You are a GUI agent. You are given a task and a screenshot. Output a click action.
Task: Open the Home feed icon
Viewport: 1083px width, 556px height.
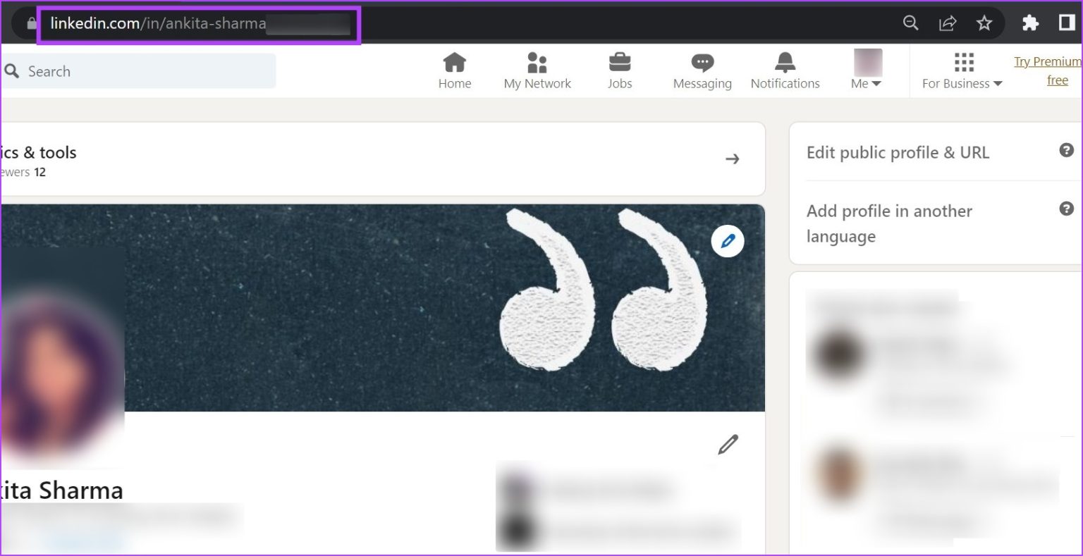(x=454, y=63)
